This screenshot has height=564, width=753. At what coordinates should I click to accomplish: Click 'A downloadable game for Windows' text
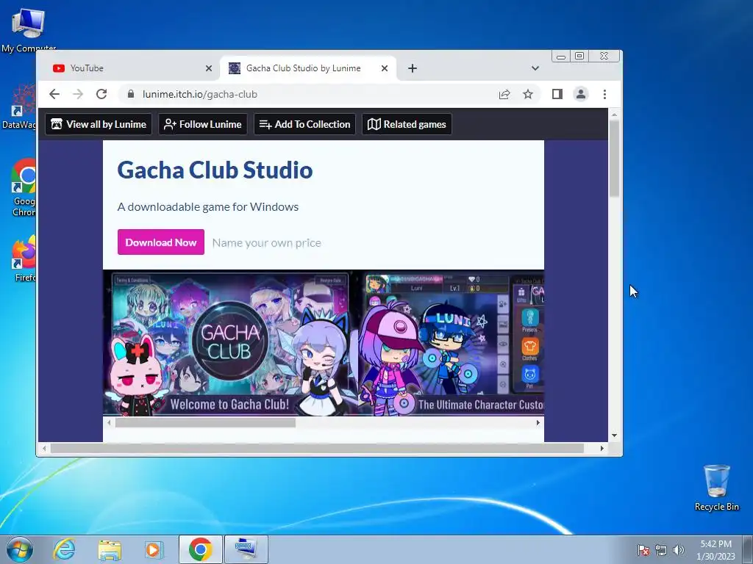click(208, 206)
